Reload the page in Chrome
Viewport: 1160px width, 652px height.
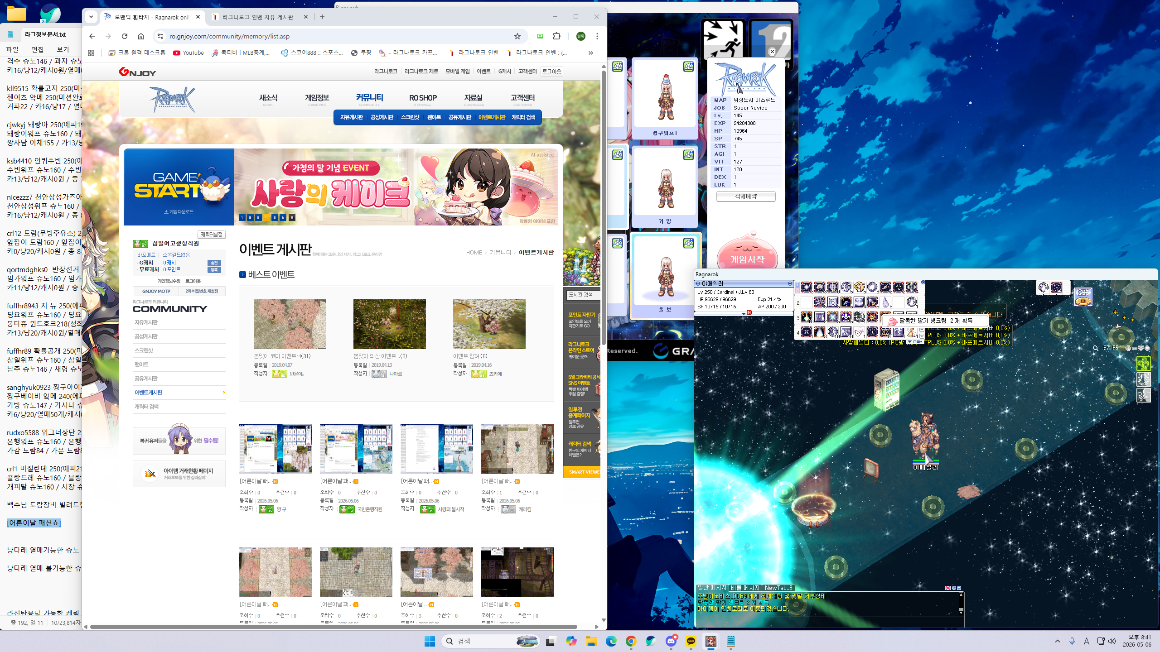click(125, 36)
